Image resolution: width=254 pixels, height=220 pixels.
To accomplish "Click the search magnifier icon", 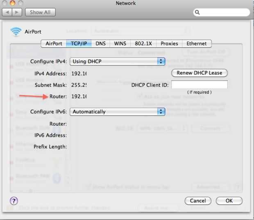I will point(197,12).
